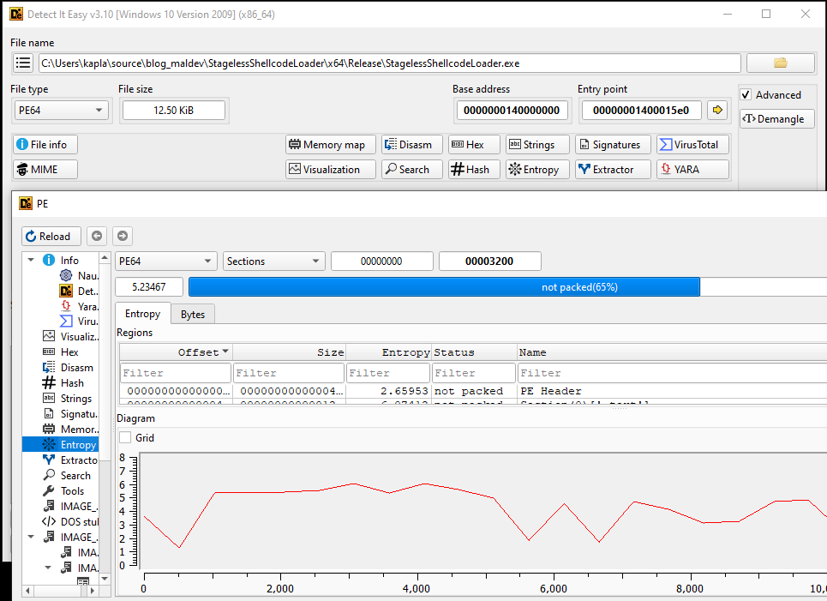Click the tree panel vertical scrollbar down arrow
827x601 pixels.
(105, 579)
